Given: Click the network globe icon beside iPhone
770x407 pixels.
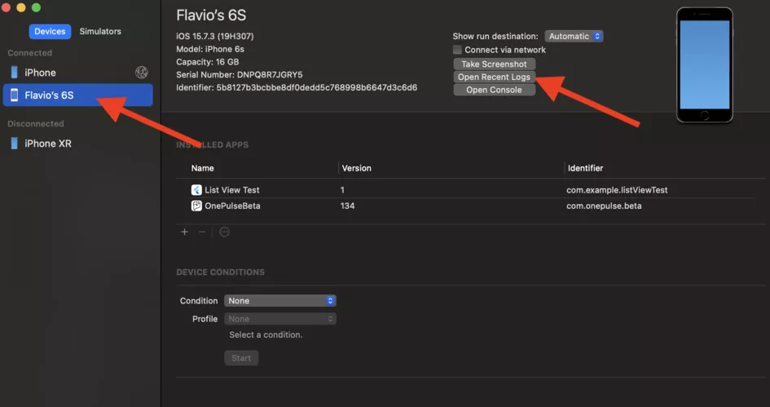Looking at the screenshot, I should click(x=142, y=73).
